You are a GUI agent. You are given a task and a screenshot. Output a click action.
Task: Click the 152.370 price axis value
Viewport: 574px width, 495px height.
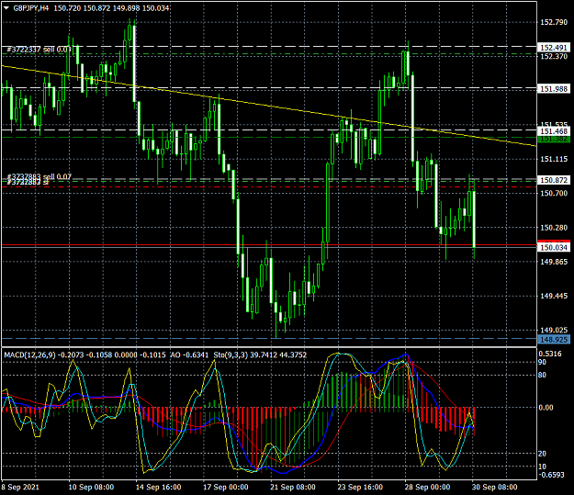pos(554,56)
